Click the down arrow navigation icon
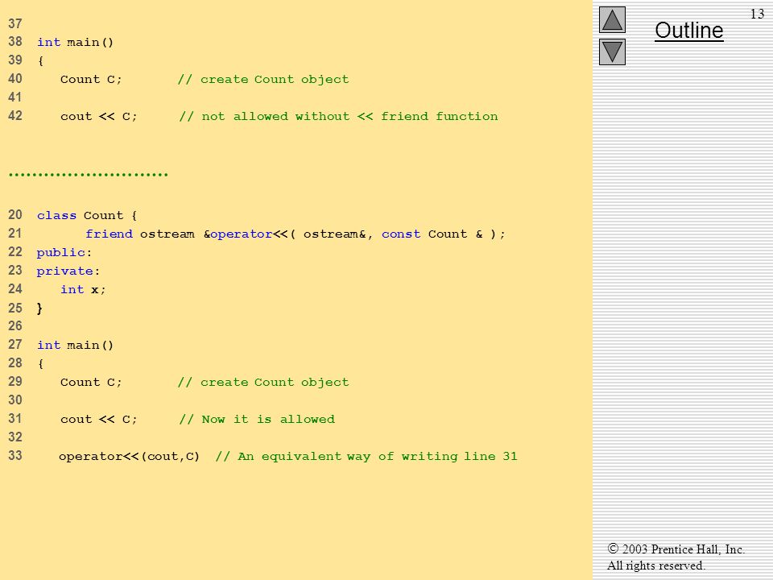The image size is (773, 580). (x=612, y=52)
